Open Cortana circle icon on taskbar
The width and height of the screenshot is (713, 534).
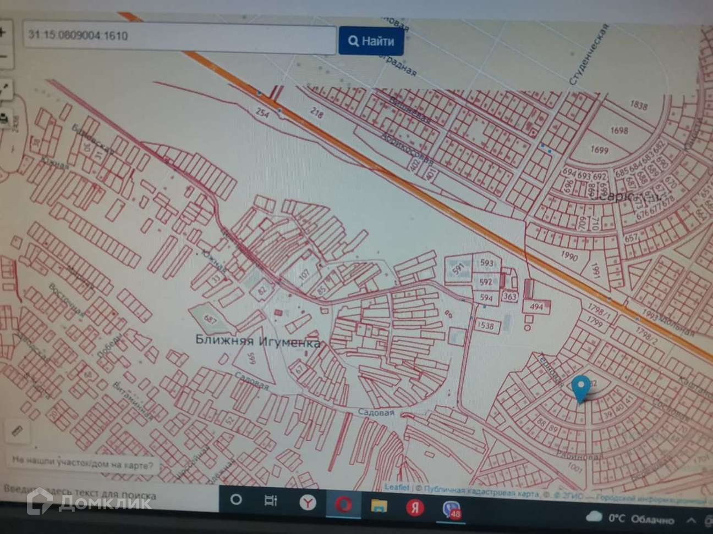(236, 500)
